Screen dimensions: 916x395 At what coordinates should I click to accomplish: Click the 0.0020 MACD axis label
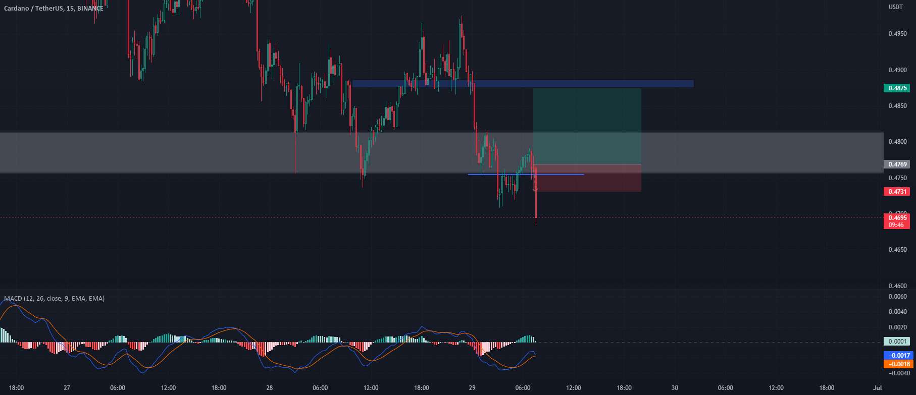[897, 327]
